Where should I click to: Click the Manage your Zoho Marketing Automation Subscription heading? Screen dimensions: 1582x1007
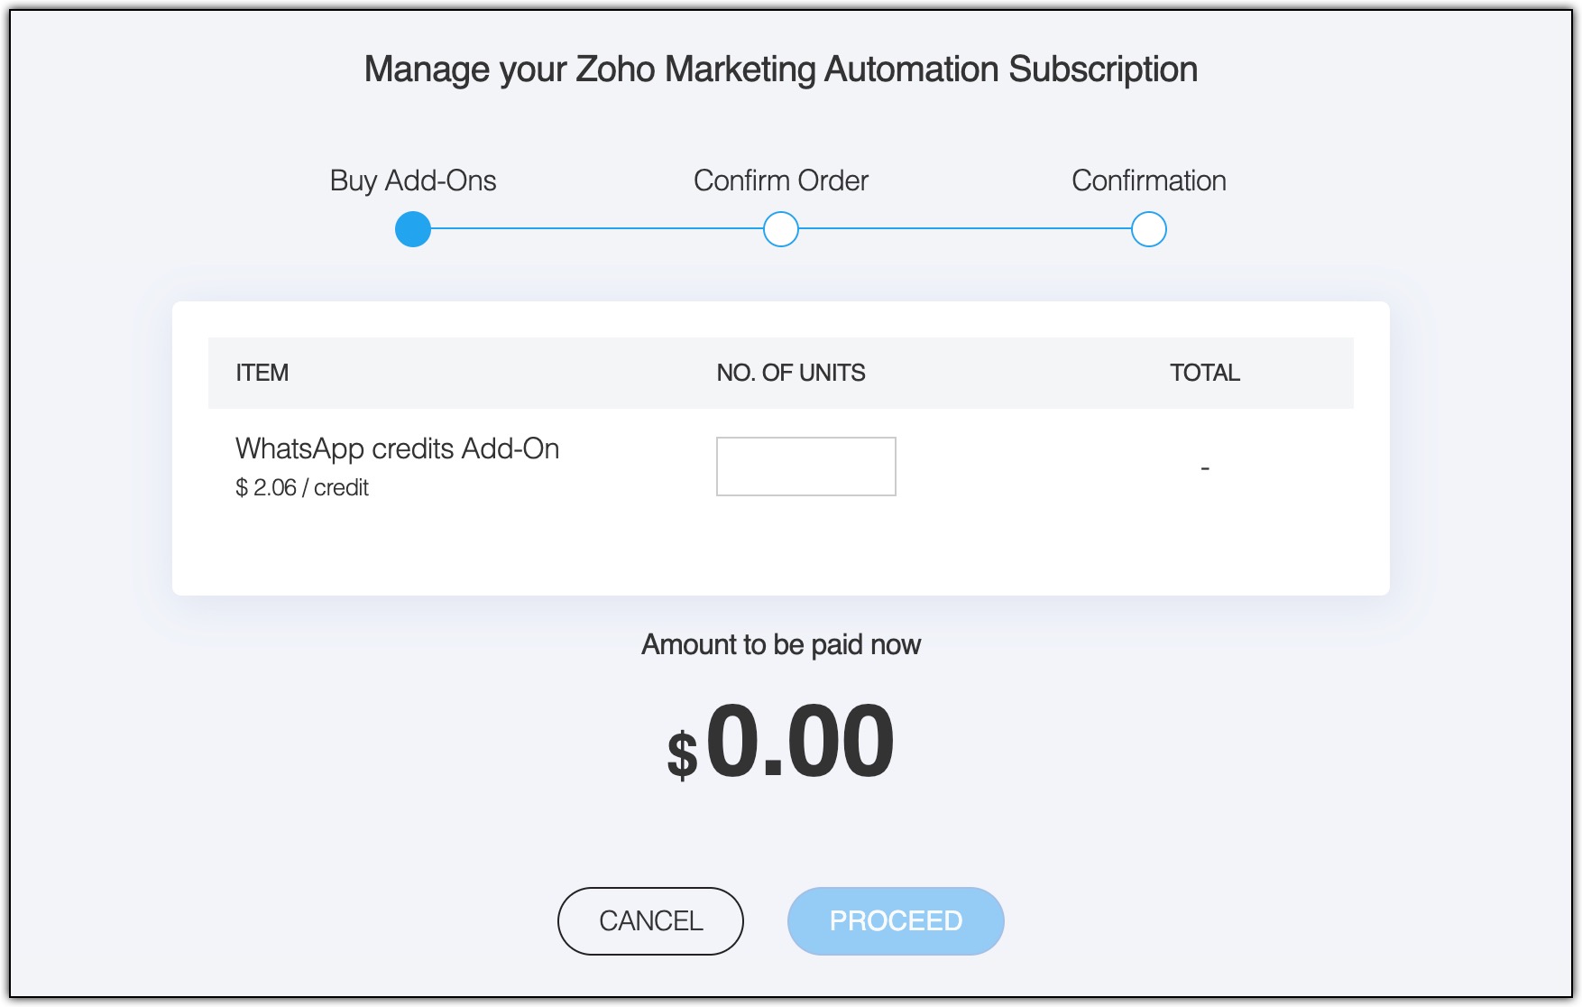tap(781, 69)
